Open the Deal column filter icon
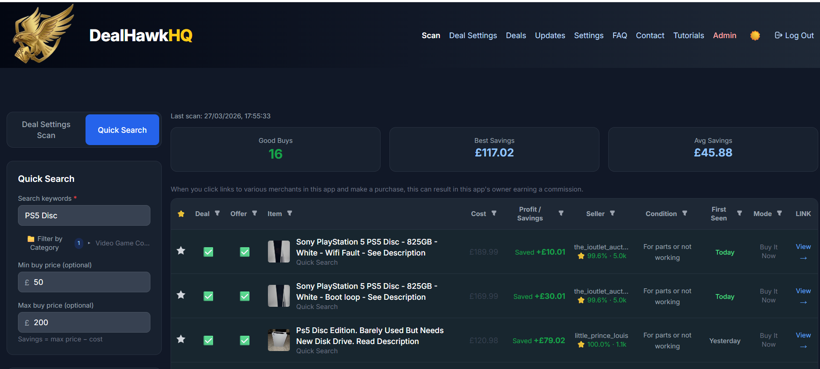The width and height of the screenshot is (820, 369). tap(217, 213)
